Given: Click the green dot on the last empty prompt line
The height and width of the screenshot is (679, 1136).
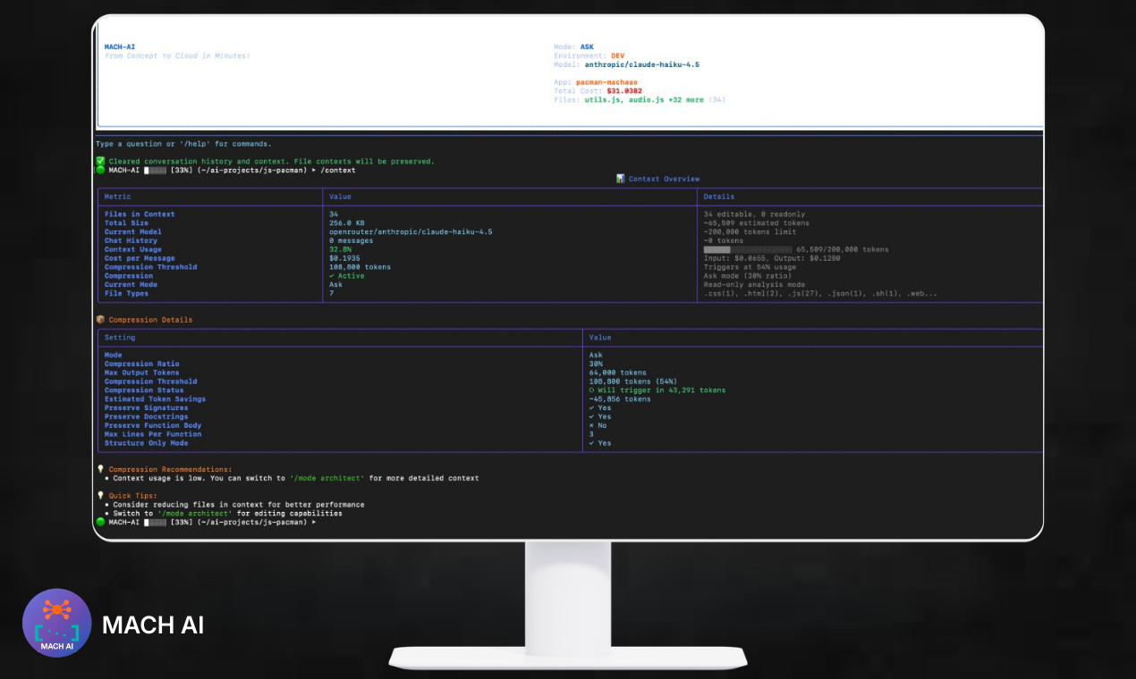Looking at the screenshot, I should coord(100,522).
